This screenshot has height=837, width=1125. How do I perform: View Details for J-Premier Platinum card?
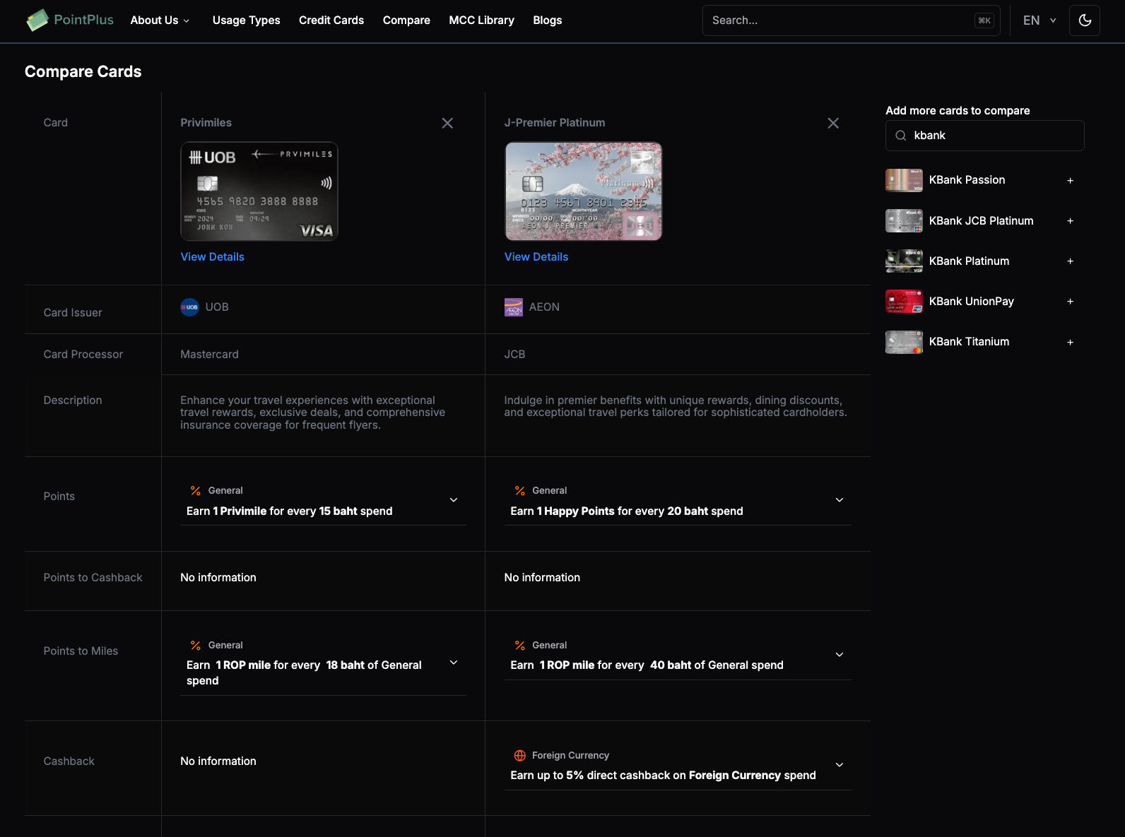(536, 257)
